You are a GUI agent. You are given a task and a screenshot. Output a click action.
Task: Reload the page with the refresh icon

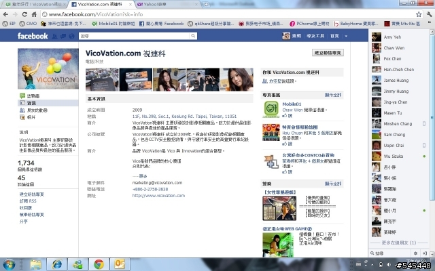pos(24,14)
